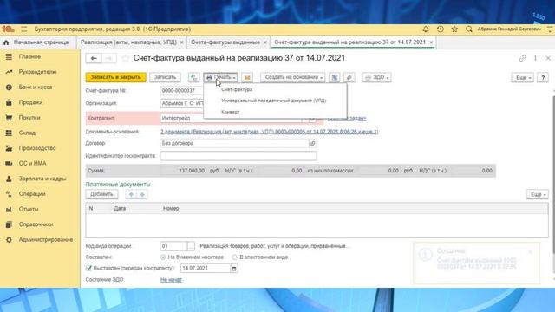Select На бумажном носителе radio
Image resolution: width=555 pixels, height=312 pixels.
click(x=163, y=257)
